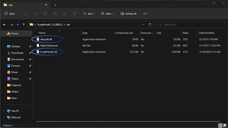Click the dinput8.dll file icon
Viewport: 228px width, 128px height.
tap(38, 39)
